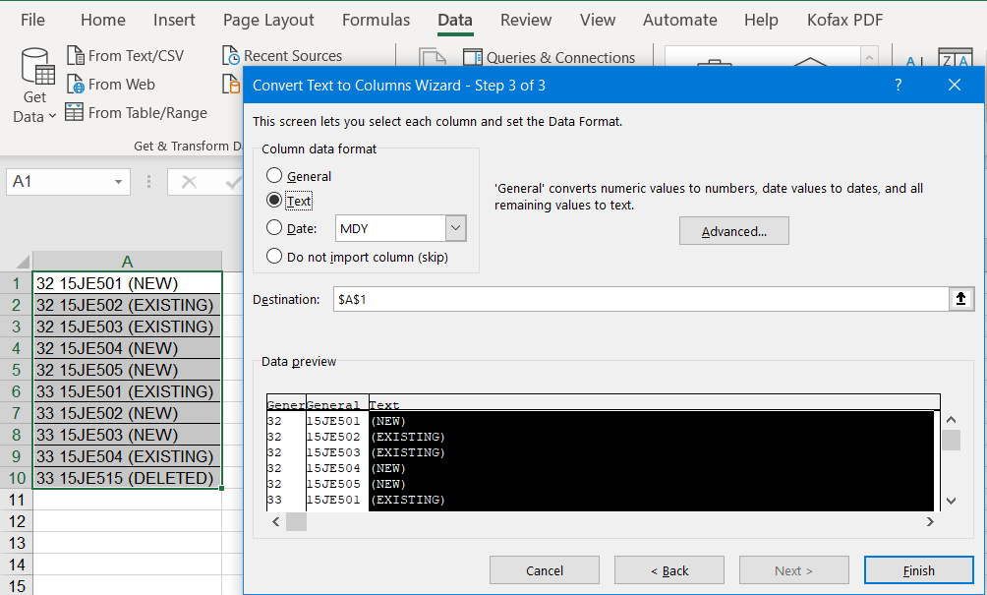The height and width of the screenshot is (595, 987).
Task: Click the Cancel button
Action: pos(545,570)
